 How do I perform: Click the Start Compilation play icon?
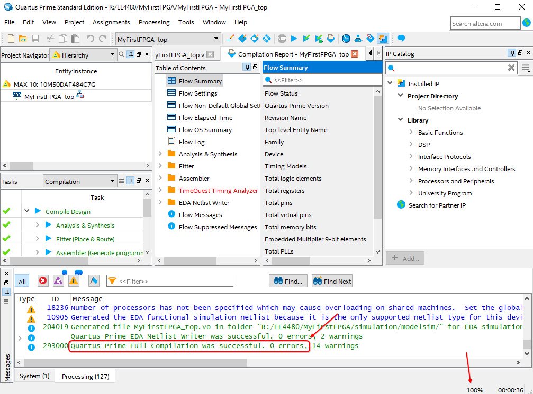click(x=294, y=39)
